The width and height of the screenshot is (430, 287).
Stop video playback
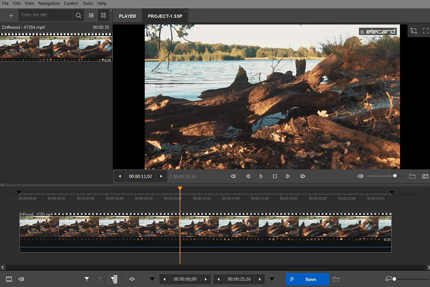[275, 176]
